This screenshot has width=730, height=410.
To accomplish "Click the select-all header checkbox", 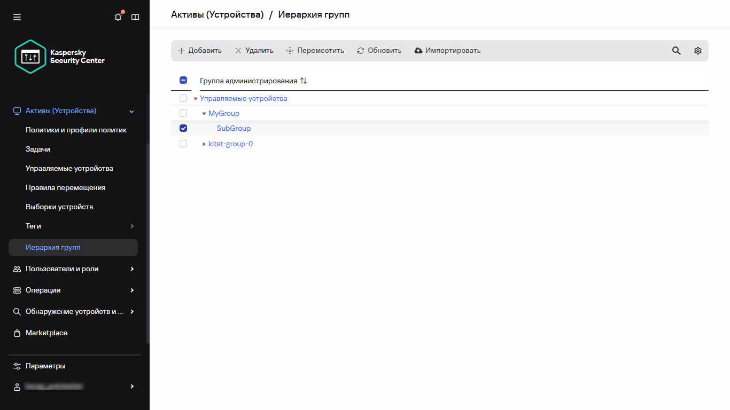I will (183, 80).
